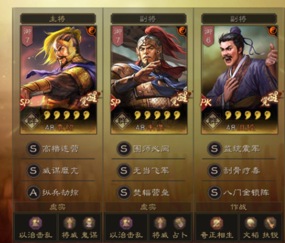This screenshot has height=243, width=285.
Task: Click the S rank badge beside 高橹连营
Action: pyautogui.click(x=33, y=149)
